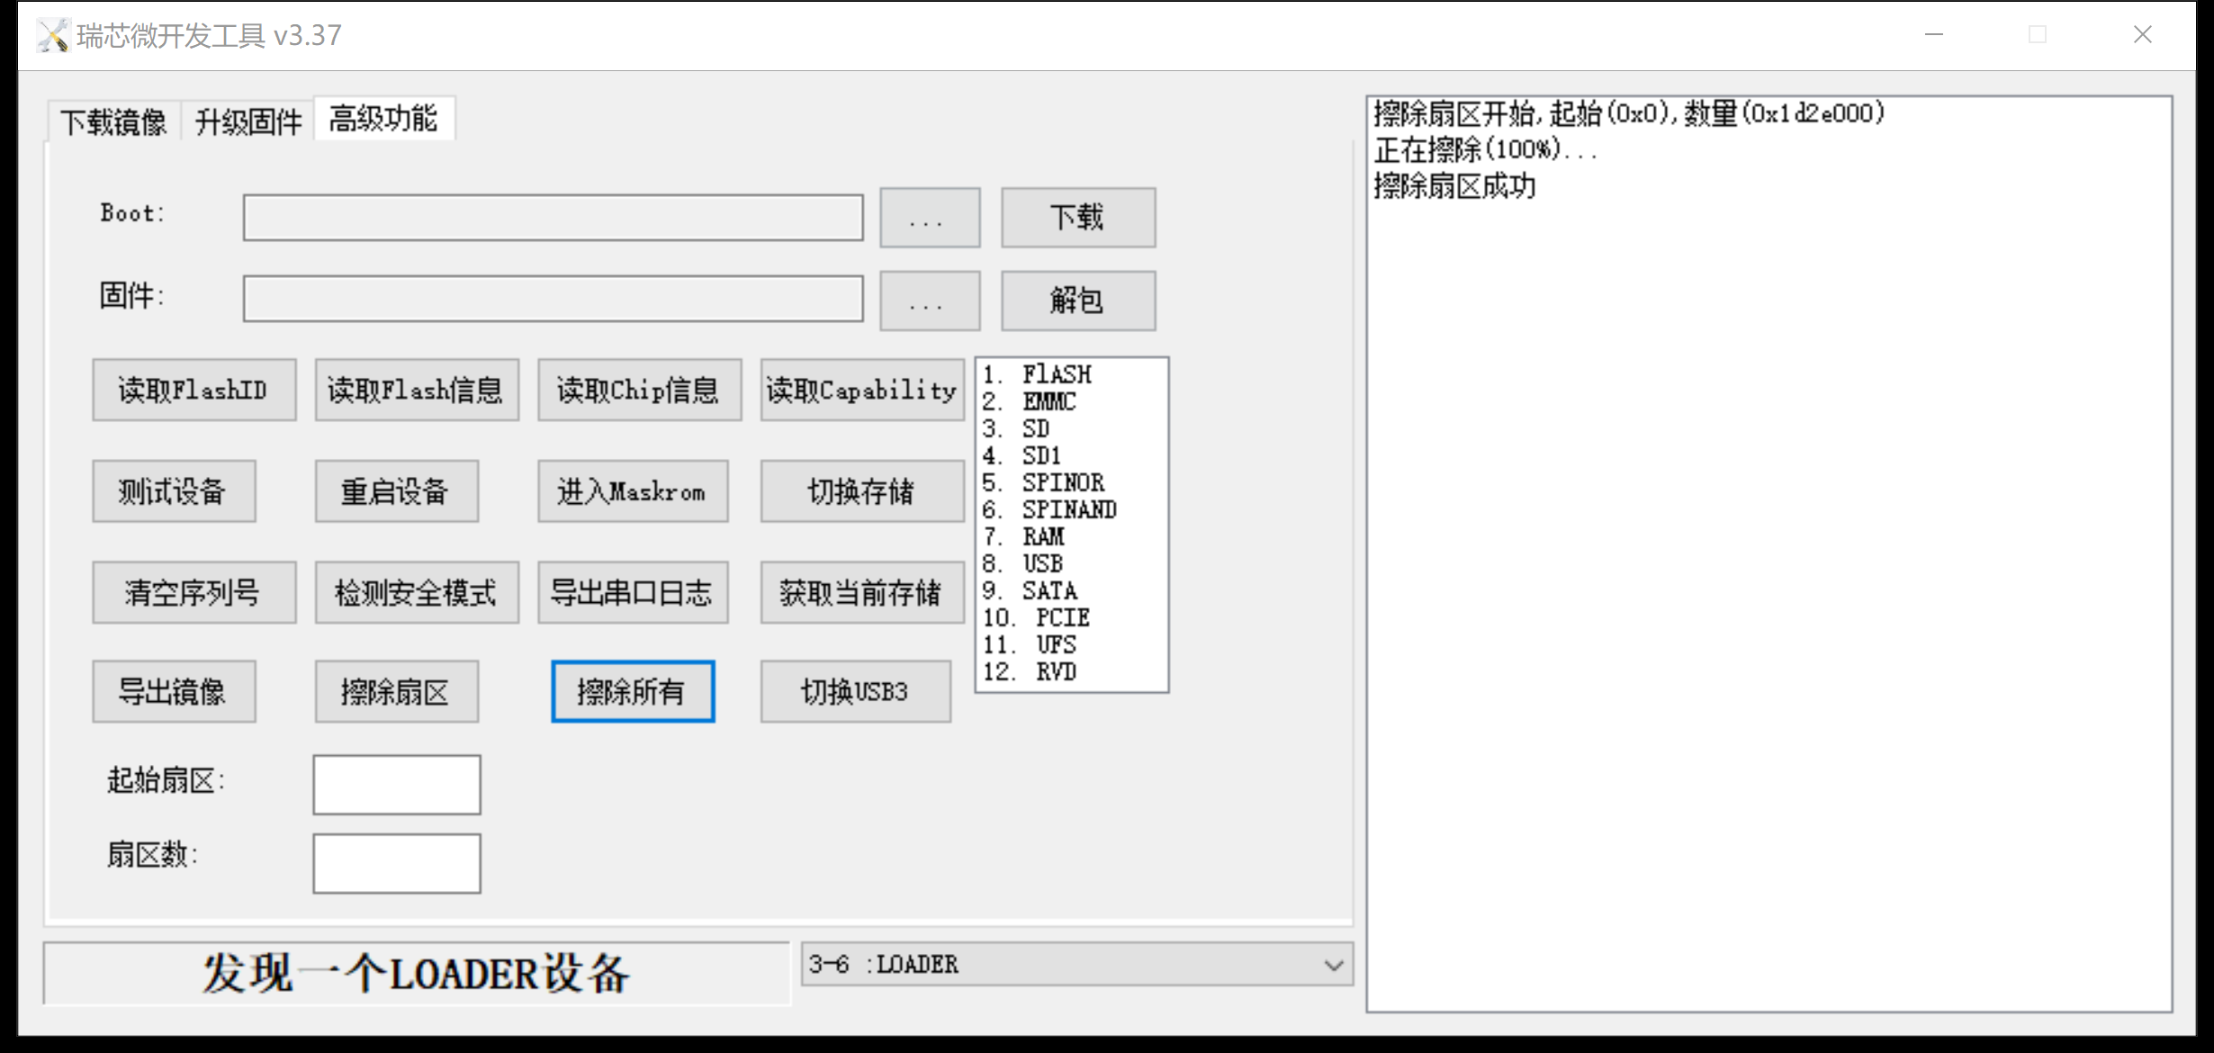Select the 高级功能 tab
The width and height of the screenshot is (2214, 1053).
[383, 119]
